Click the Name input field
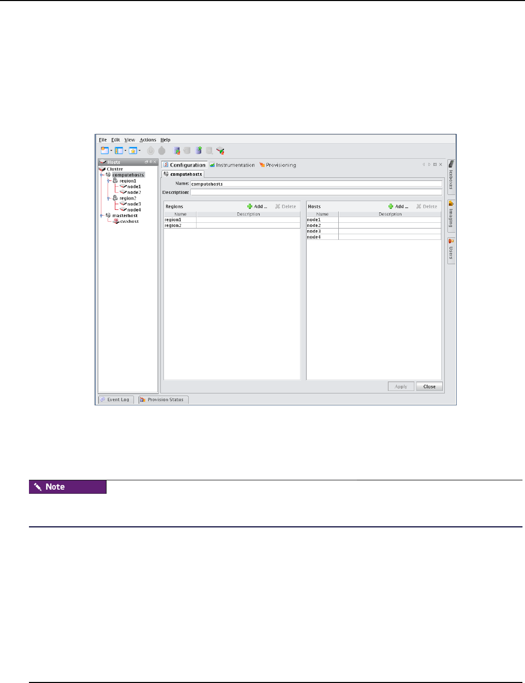525x683 pixels. 316,184
